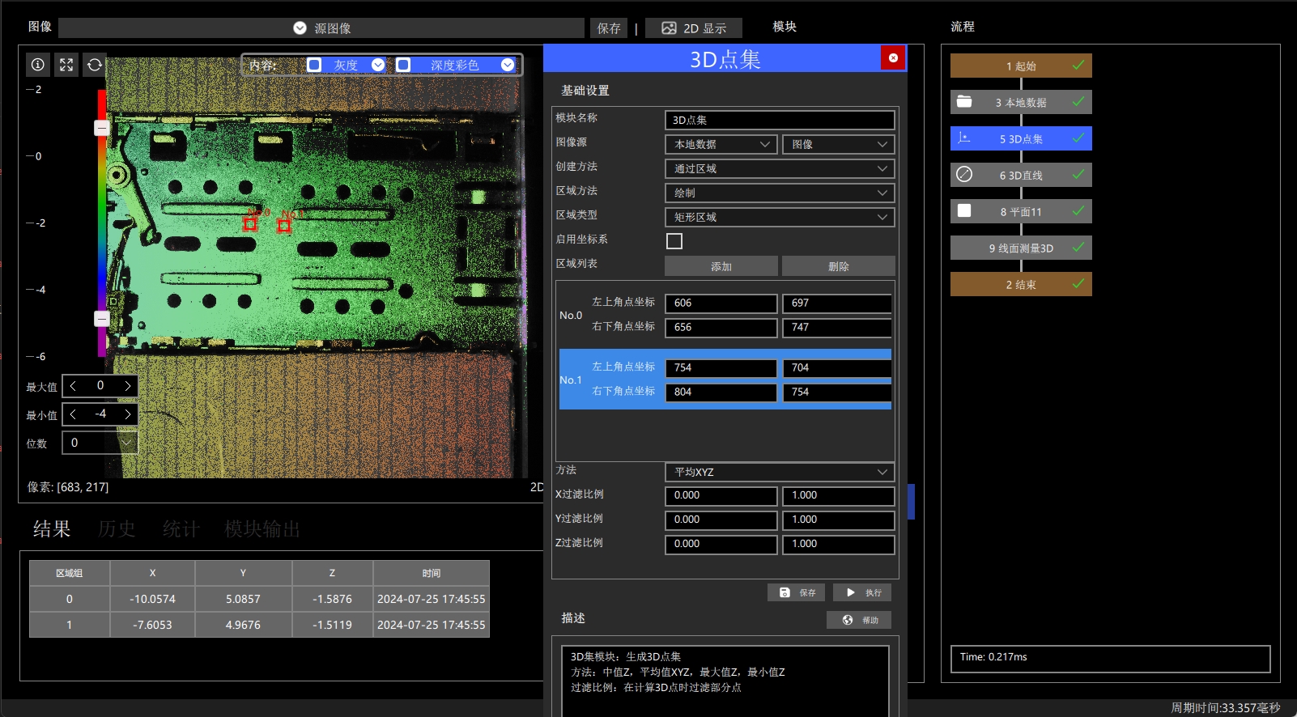The image size is (1297, 717).
Task: Select the 9 线面测量3D flow step
Action: [1021, 248]
